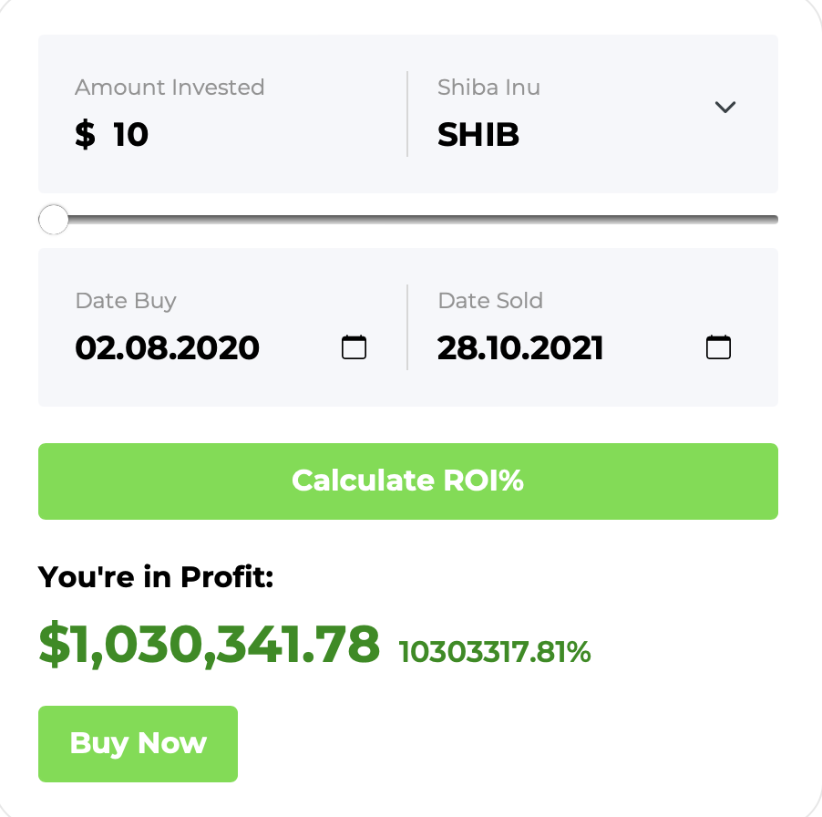This screenshot has width=822, height=817.
Task: Click the far right end of slider track
Action: (773, 220)
